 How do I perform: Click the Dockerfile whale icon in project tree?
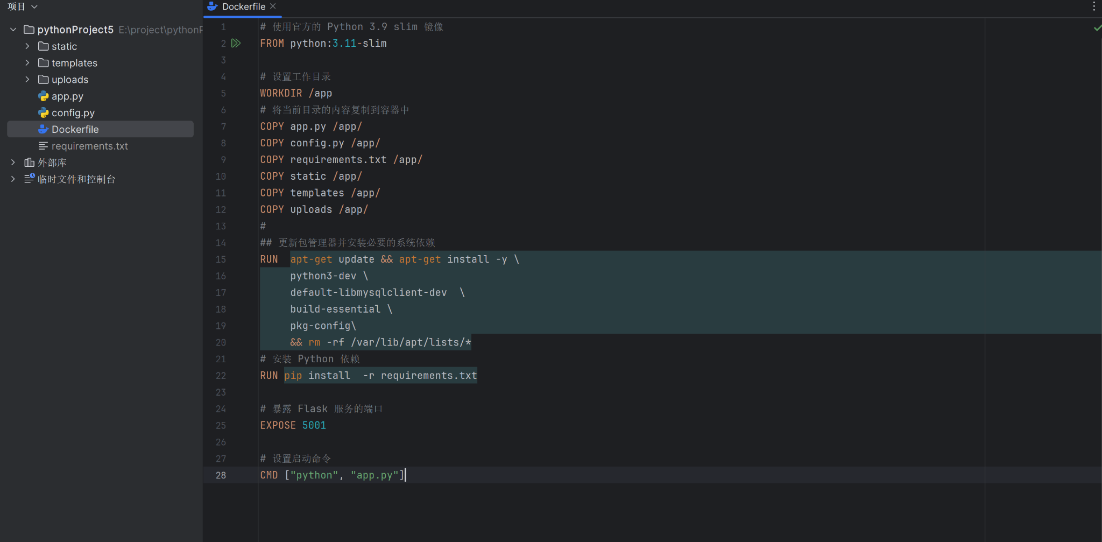[43, 129]
